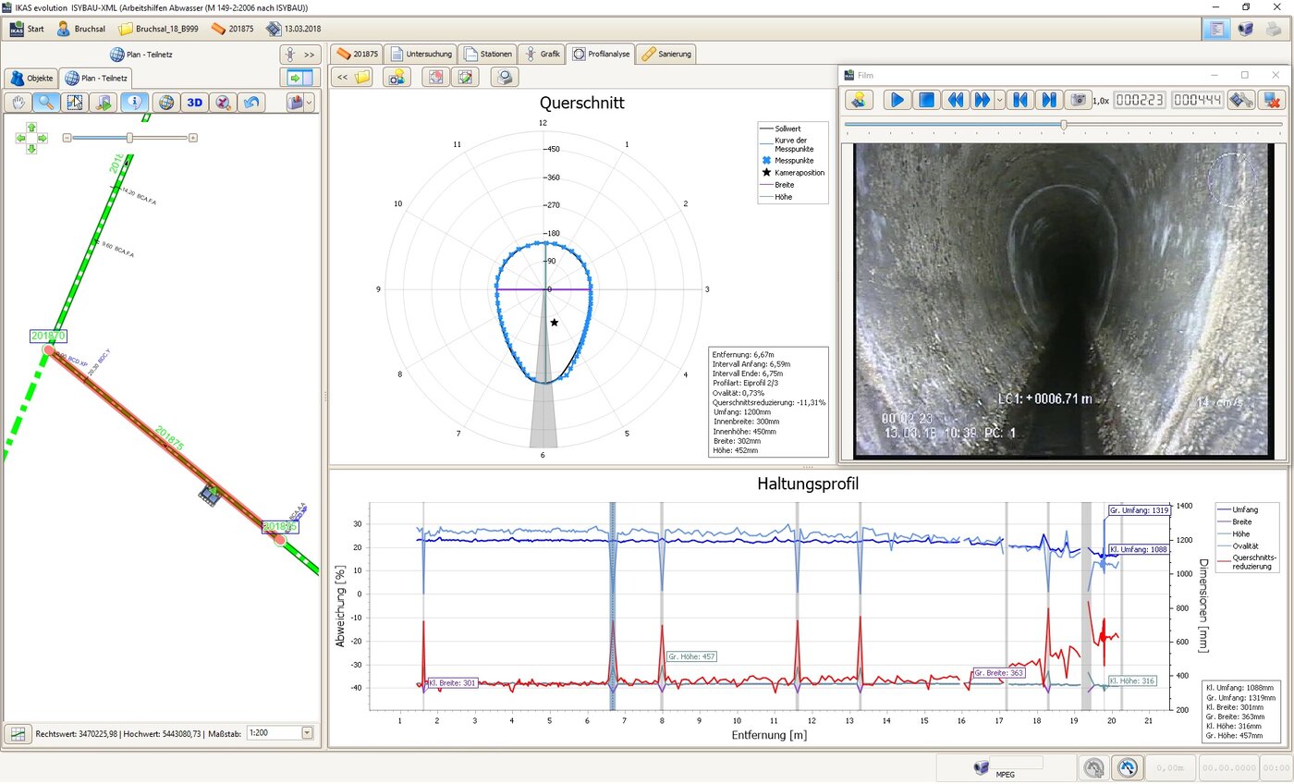Click the film position slider handle
The image size is (1294, 784).
click(1064, 124)
